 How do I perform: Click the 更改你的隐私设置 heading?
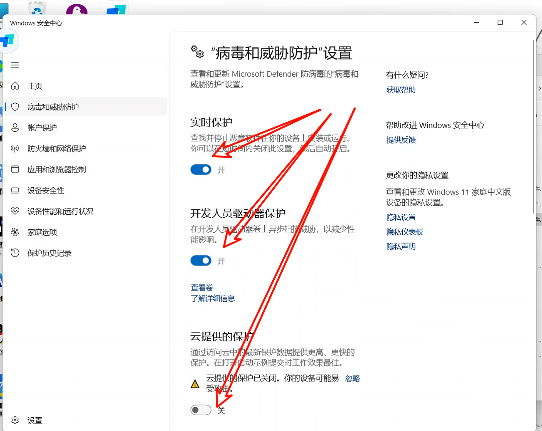tap(417, 175)
